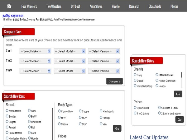Go to the Auto Shows section

click(x=96, y=6)
